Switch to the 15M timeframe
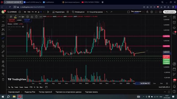The width and height of the screenshot is (177, 99). [29, 12]
